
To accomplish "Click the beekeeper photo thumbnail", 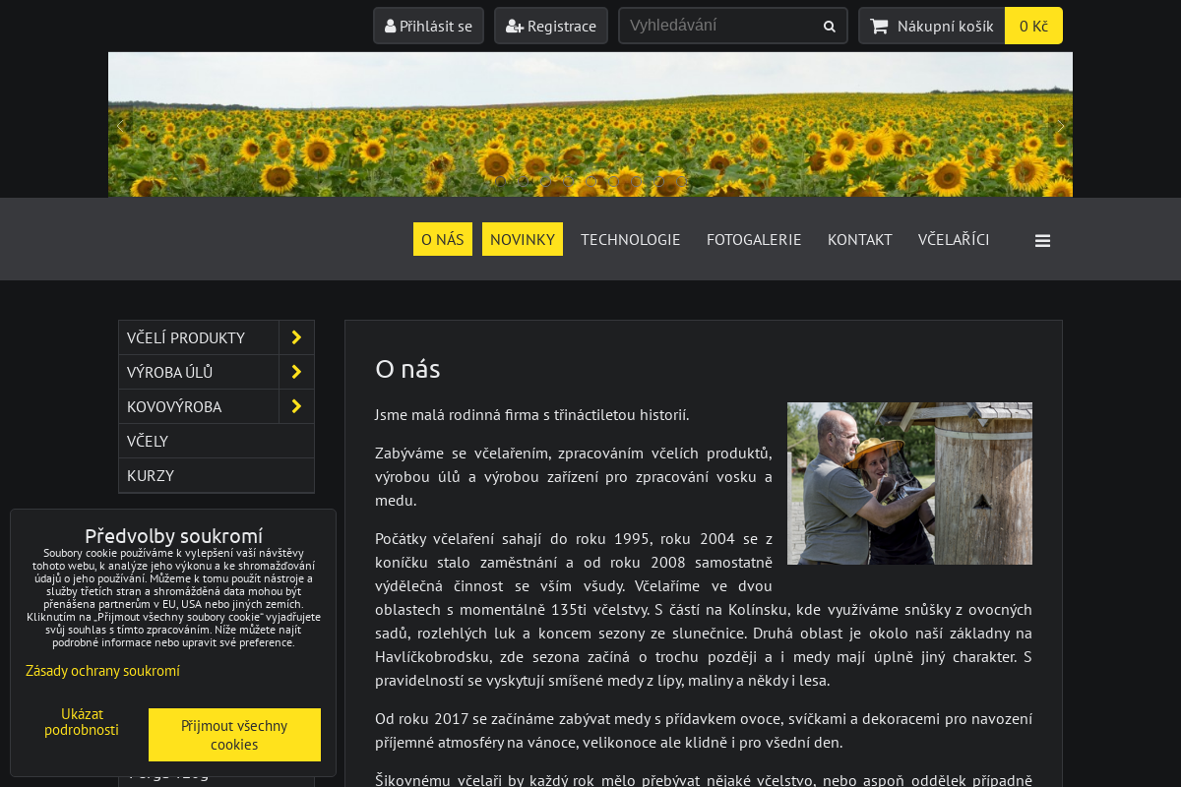I will [x=909, y=483].
